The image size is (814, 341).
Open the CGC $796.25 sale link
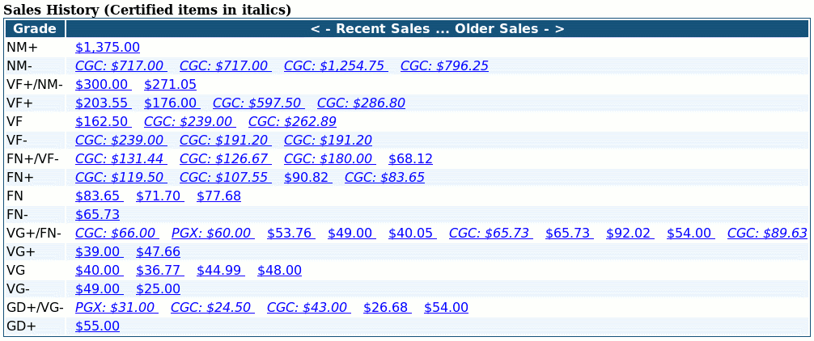444,66
